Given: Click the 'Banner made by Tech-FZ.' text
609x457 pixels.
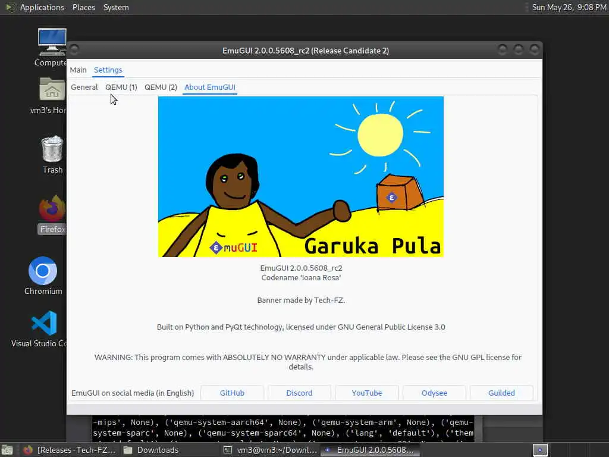Looking at the screenshot, I should (x=301, y=300).
